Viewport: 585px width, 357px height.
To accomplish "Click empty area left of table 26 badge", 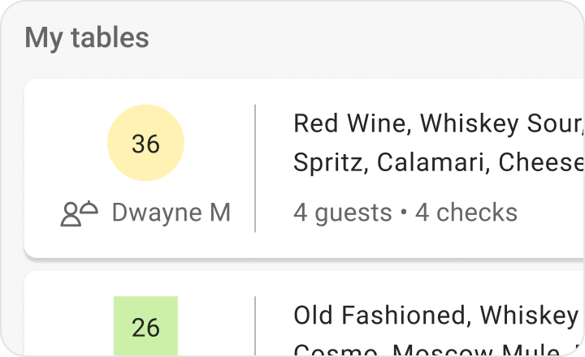I will (x=69, y=326).
